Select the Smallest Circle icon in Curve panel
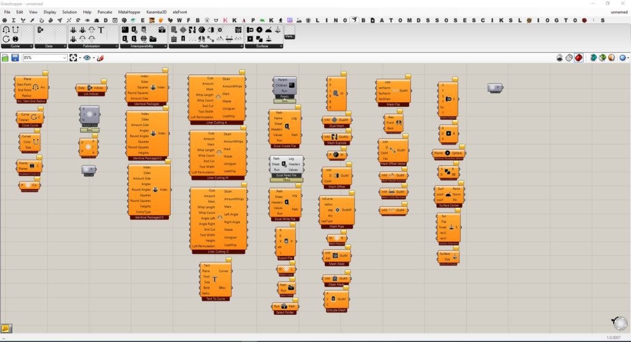 point(15,39)
